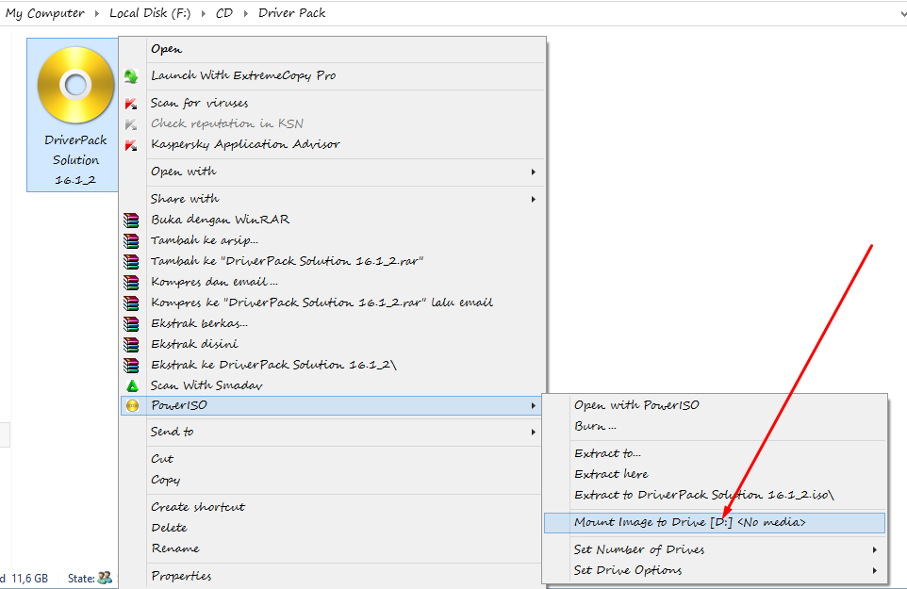Viewport: 907px width, 589px height.
Task: Choose Delete from the context menu
Action: [x=333, y=528]
